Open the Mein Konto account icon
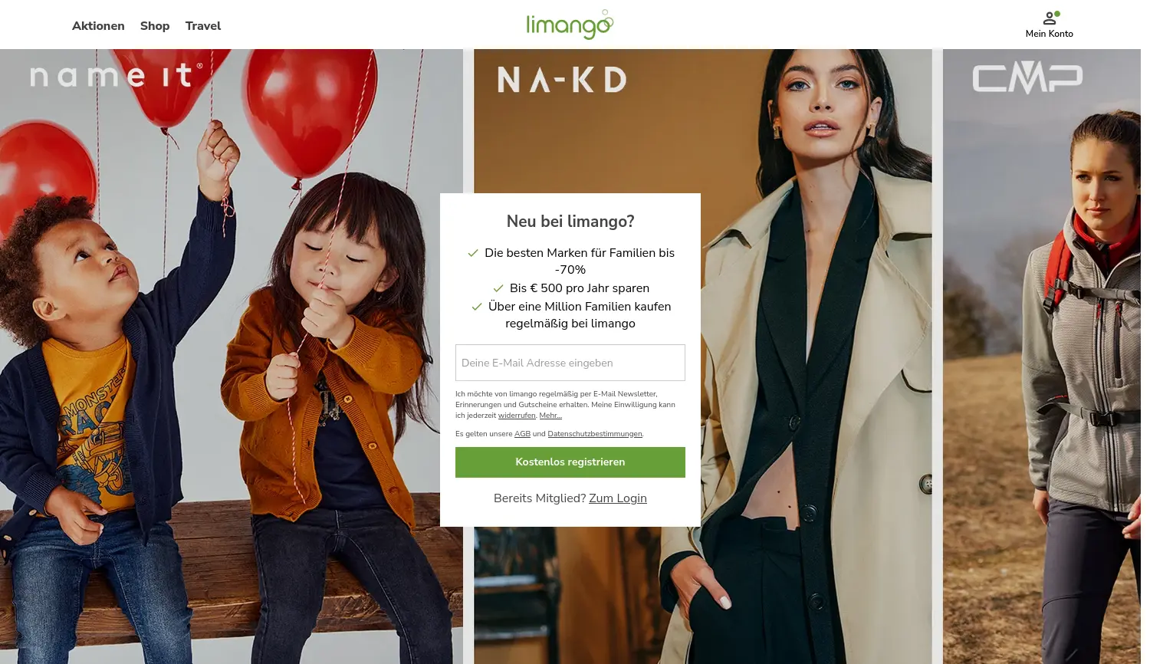The height and width of the screenshot is (664, 1150). 1050,18
